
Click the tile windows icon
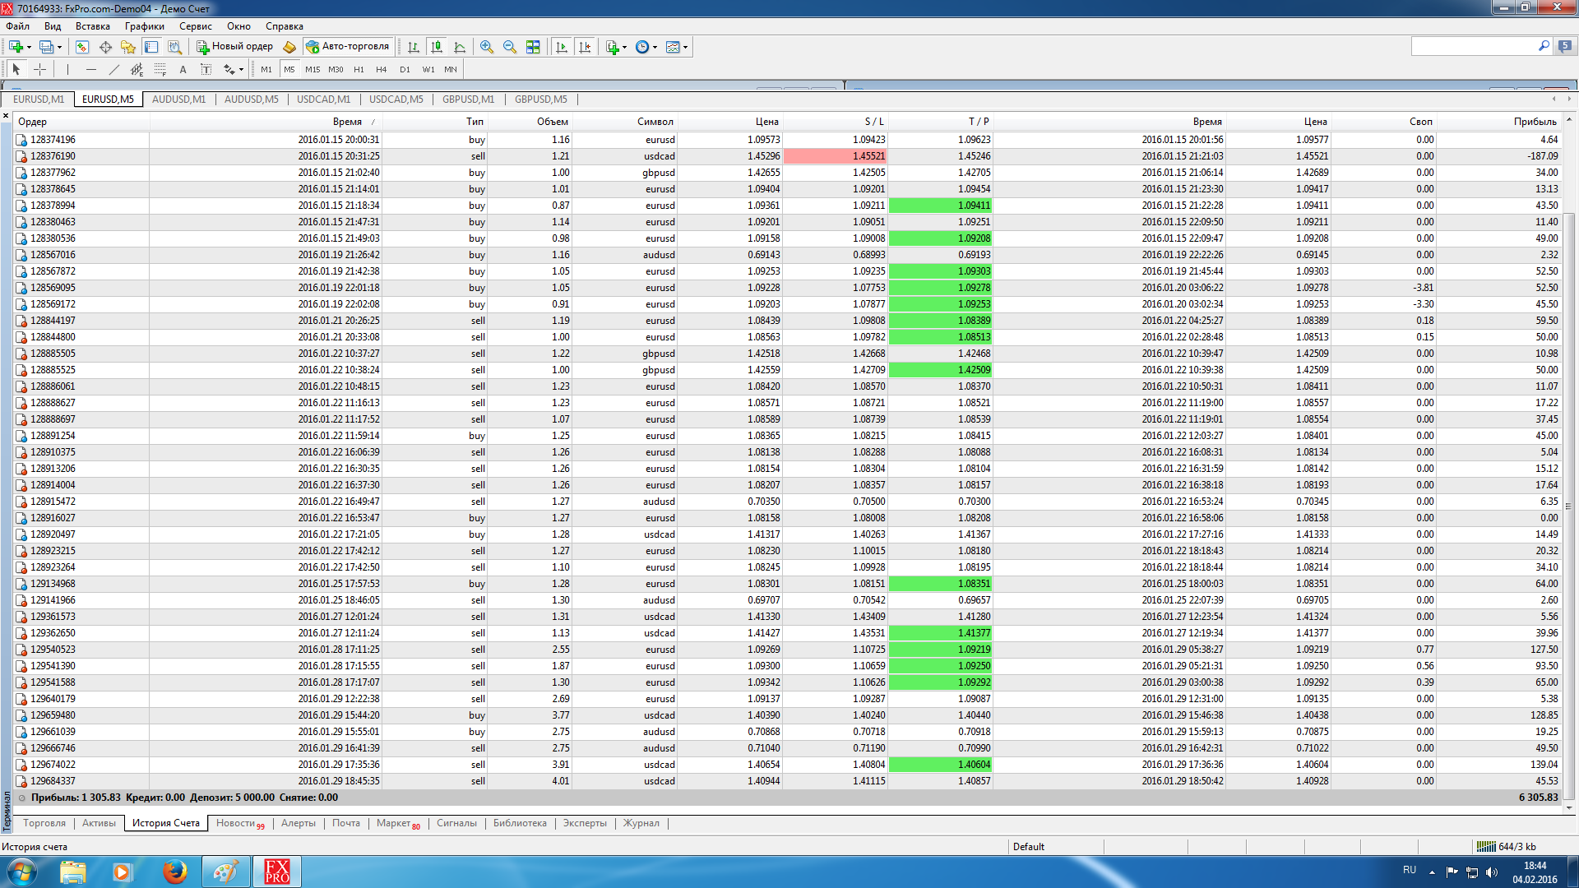coord(533,47)
